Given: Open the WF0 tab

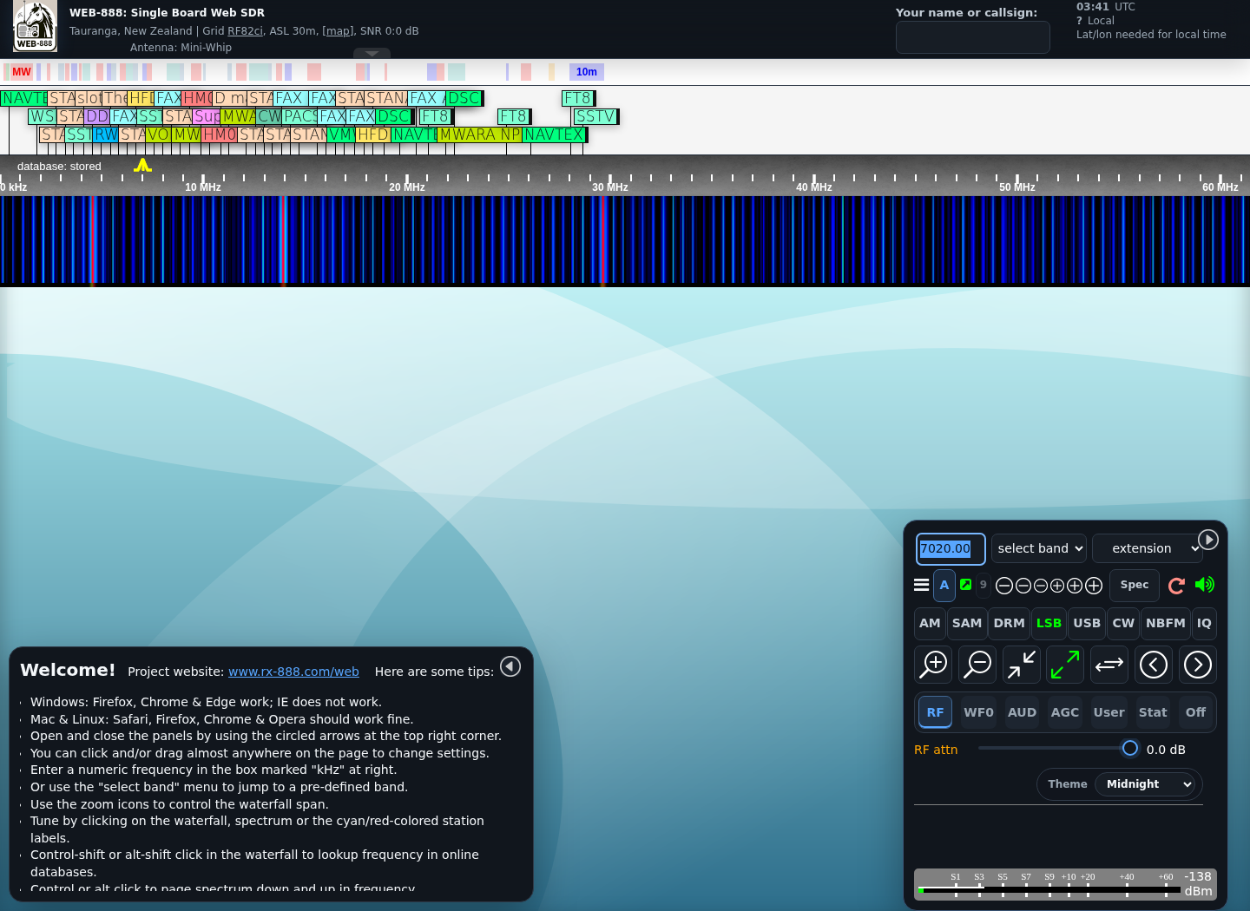Looking at the screenshot, I should [978, 712].
